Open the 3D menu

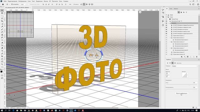coord(50,1)
